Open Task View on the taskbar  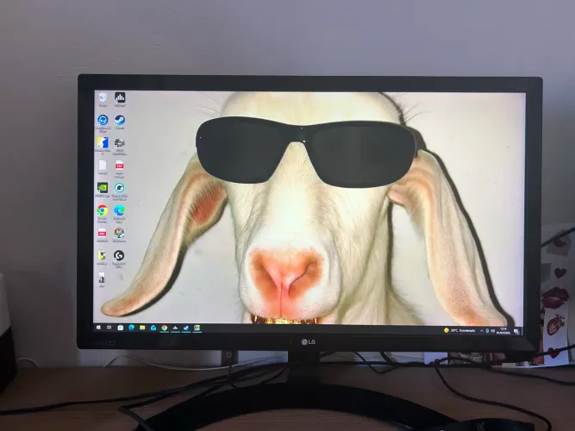pyautogui.click(x=109, y=328)
